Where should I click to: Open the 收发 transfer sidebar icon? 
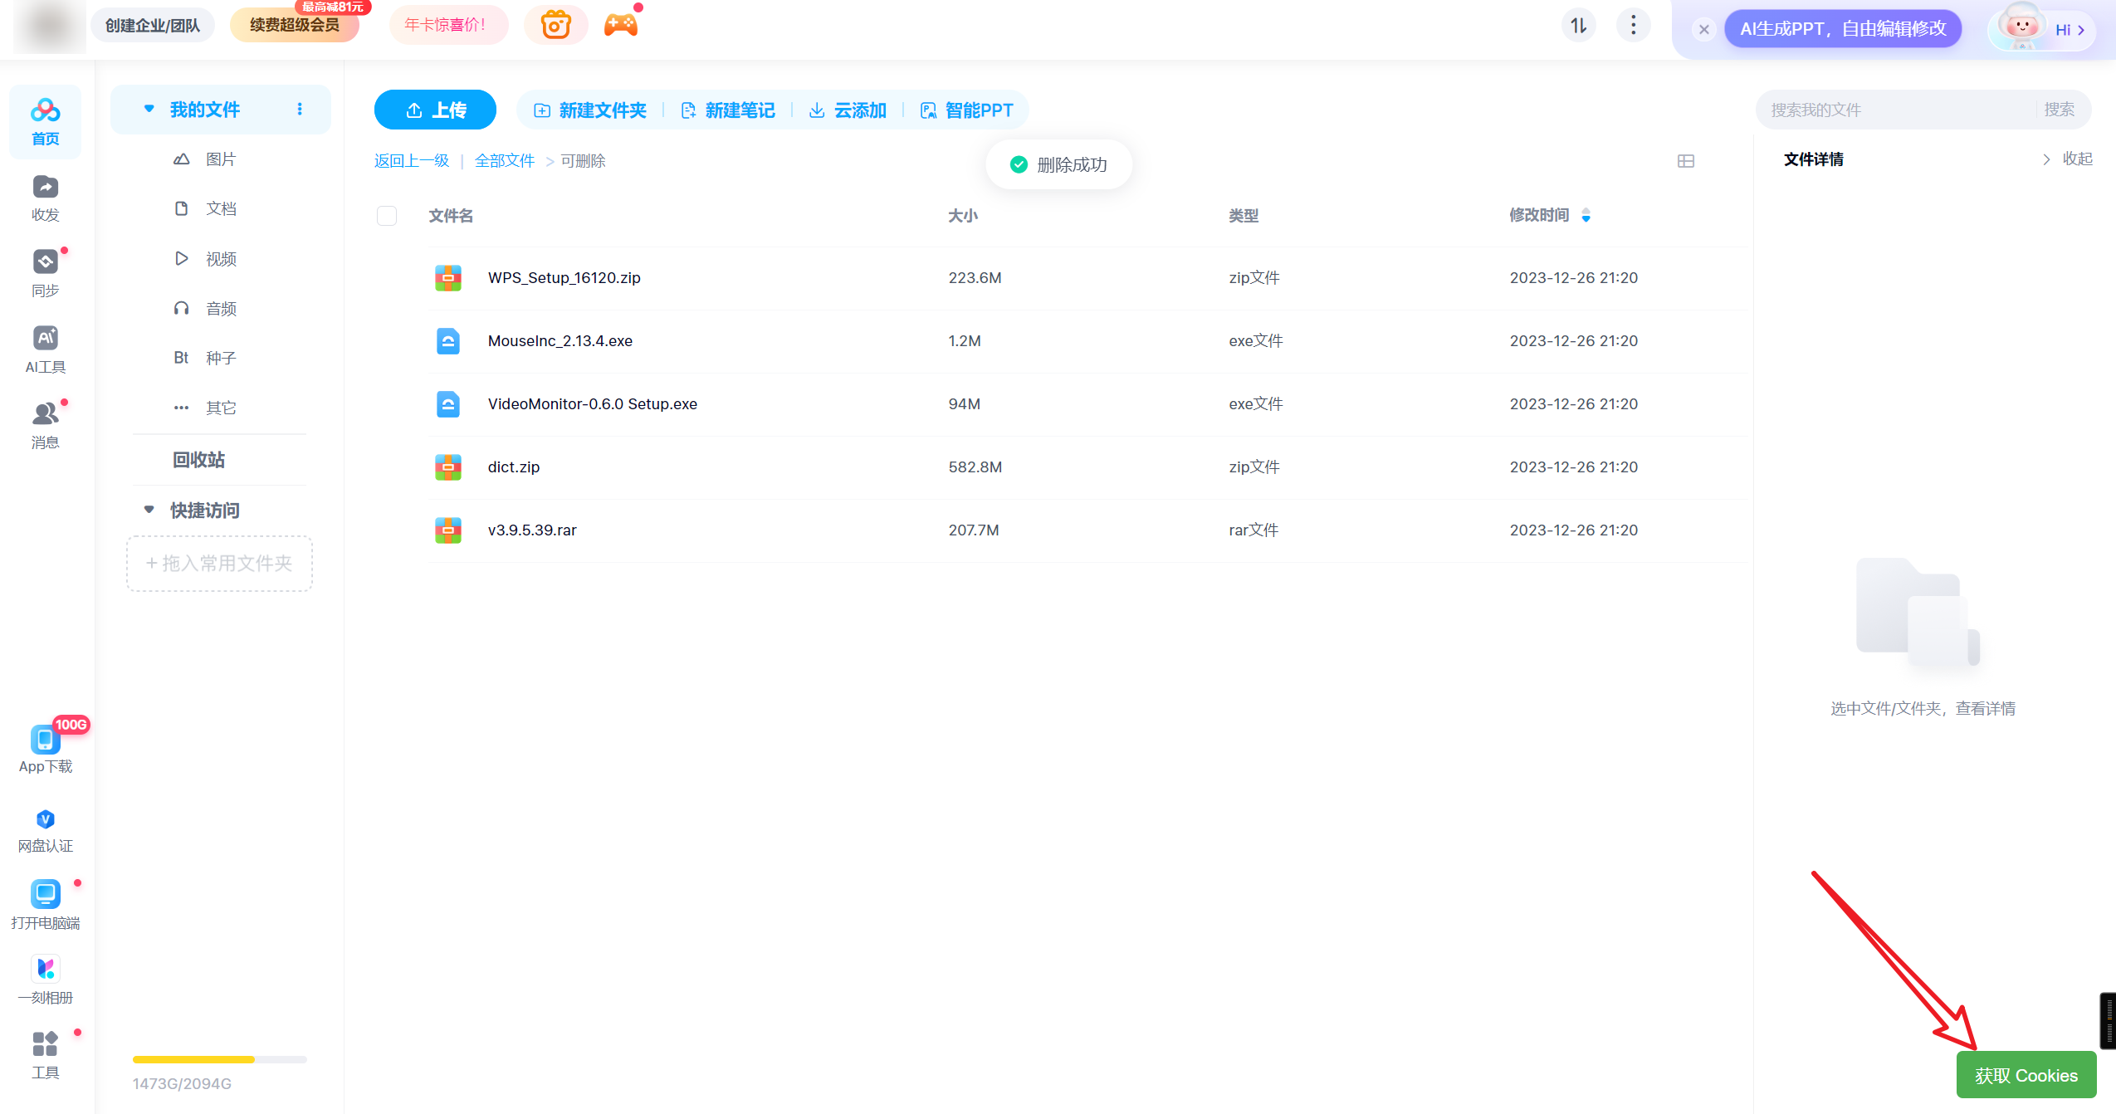(45, 188)
